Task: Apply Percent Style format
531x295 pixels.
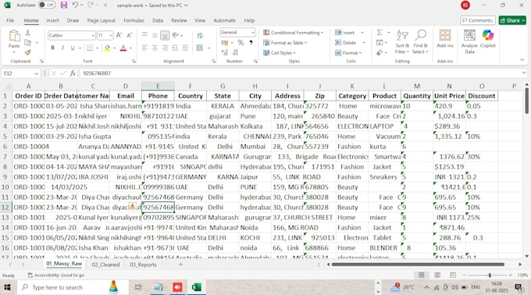Action: [x=241, y=43]
